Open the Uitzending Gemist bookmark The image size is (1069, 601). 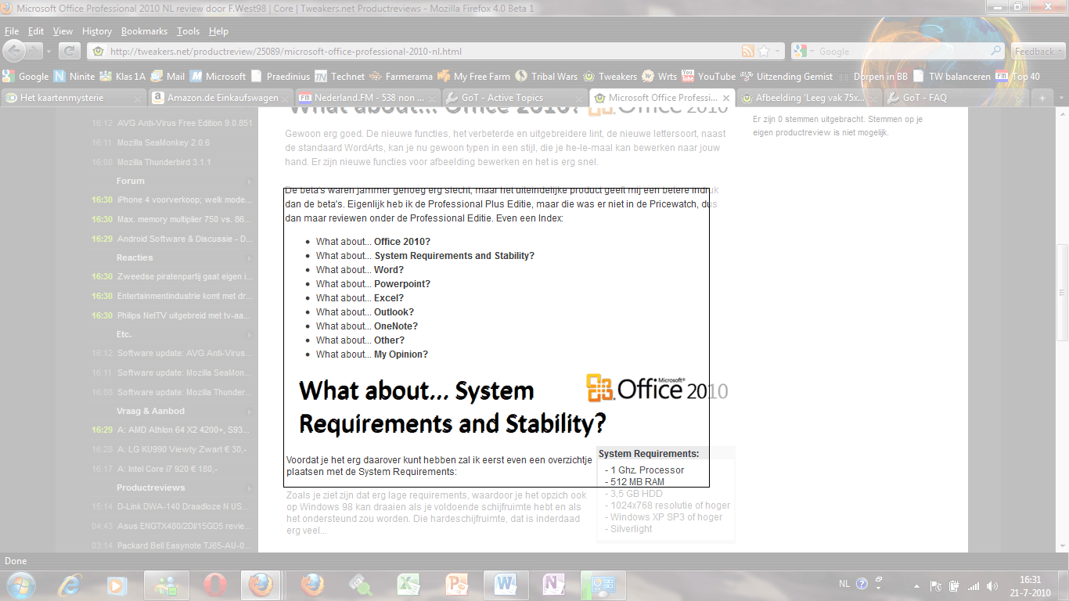point(786,77)
